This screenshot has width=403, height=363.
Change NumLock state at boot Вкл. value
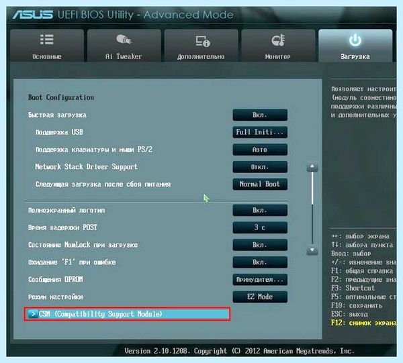[260, 245]
